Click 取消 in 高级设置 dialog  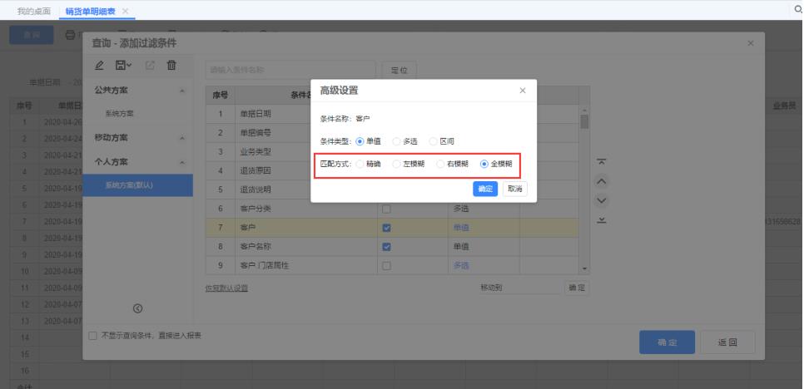(x=515, y=189)
